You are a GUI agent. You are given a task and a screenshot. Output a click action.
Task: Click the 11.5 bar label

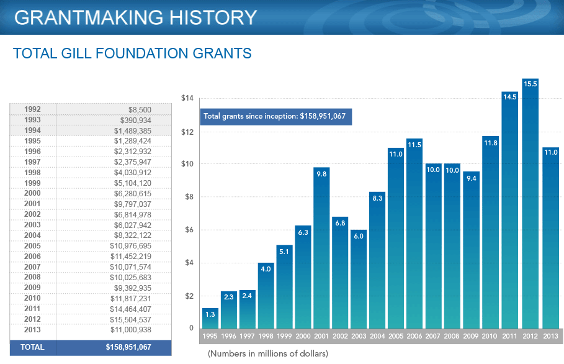pos(414,145)
